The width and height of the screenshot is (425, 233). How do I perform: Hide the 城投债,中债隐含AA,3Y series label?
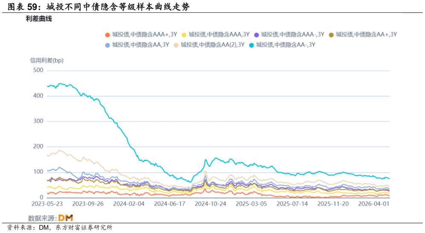(x=141, y=45)
